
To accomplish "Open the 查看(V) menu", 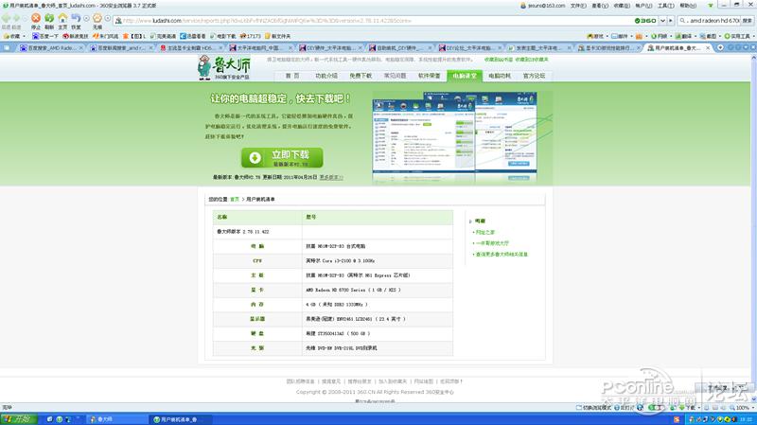I will 600,6.
